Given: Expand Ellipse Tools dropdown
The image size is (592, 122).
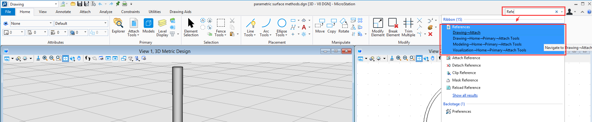Looking at the screenshot, I should click(281, 33).
